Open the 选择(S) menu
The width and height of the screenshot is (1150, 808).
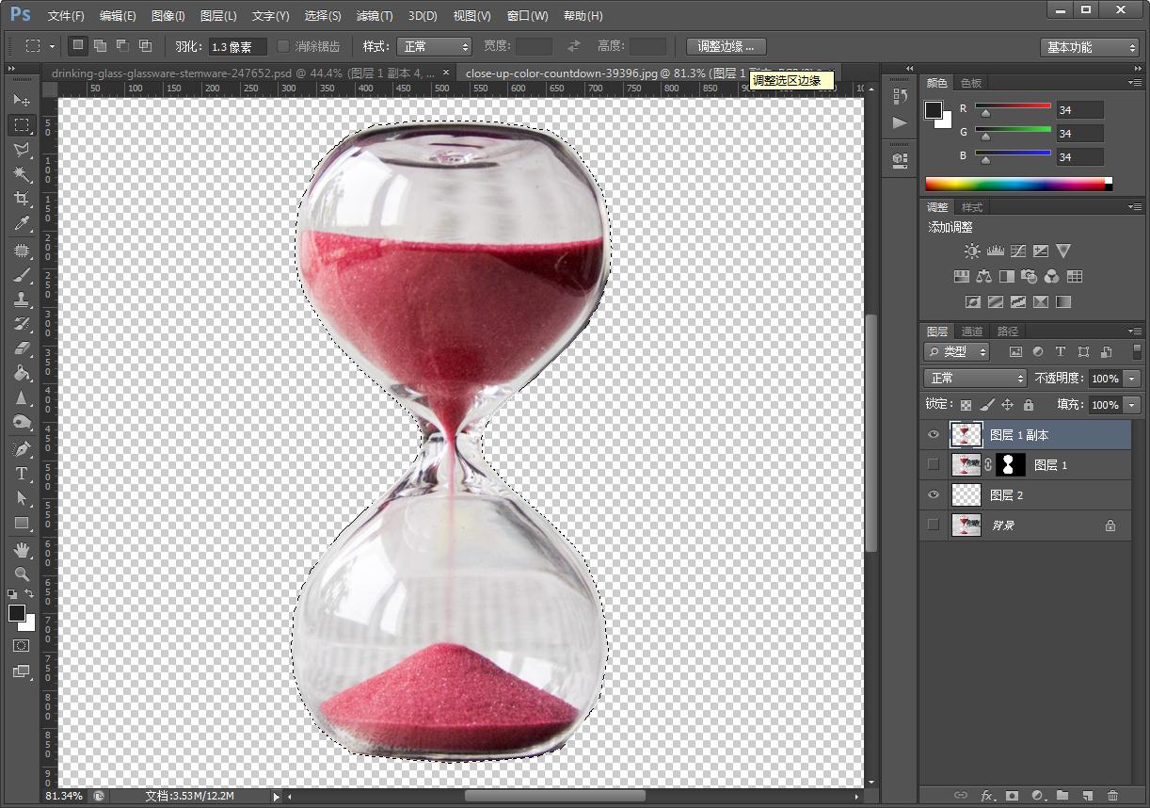pyautogui.click(x=323, y=16)
